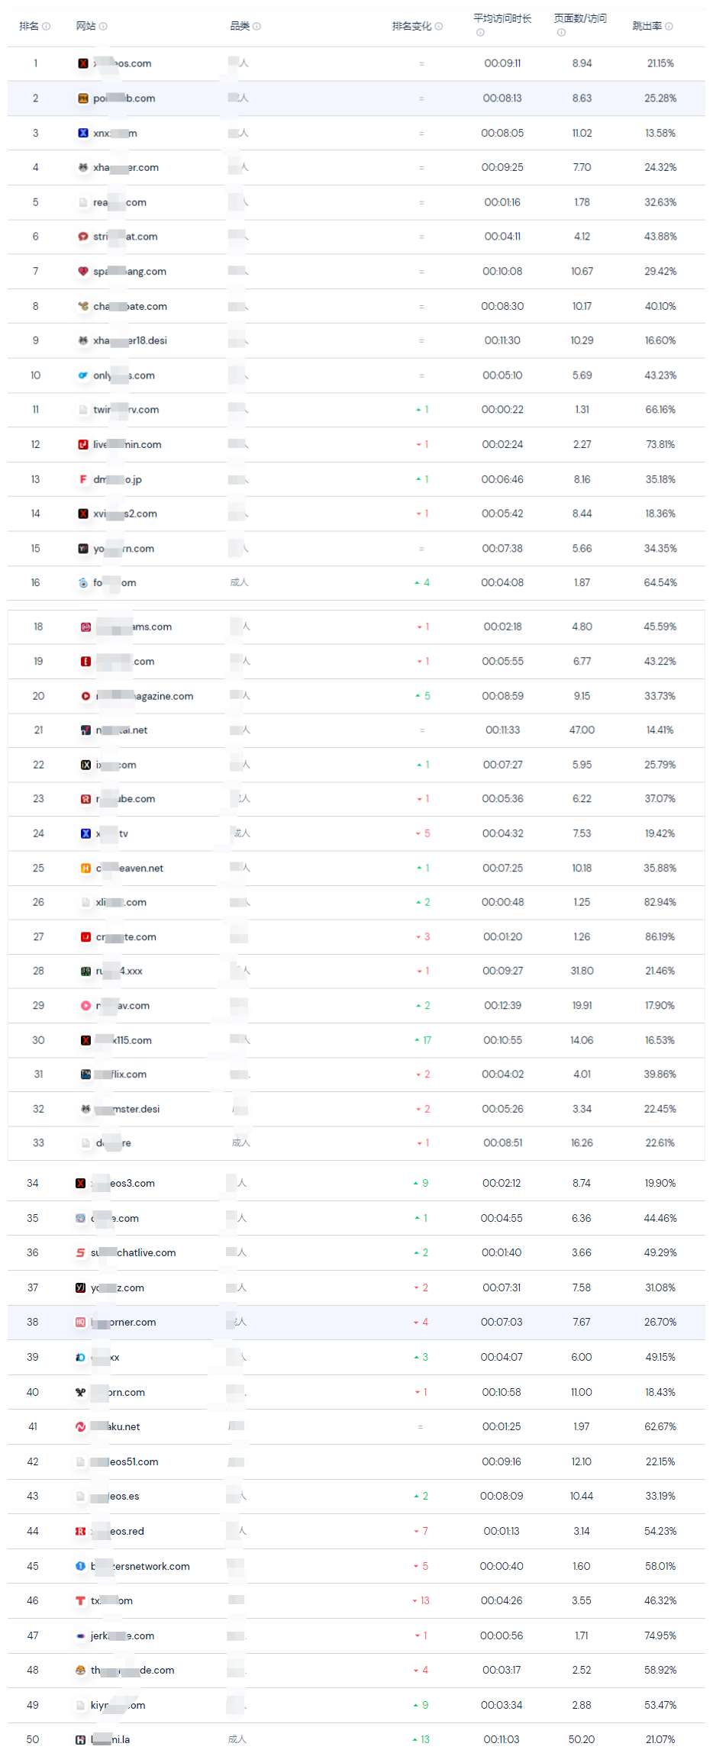Screen dimensions: 713x1753
Task: Click info icon under 页面数/访问 header
Action: (x=561, y=33)
